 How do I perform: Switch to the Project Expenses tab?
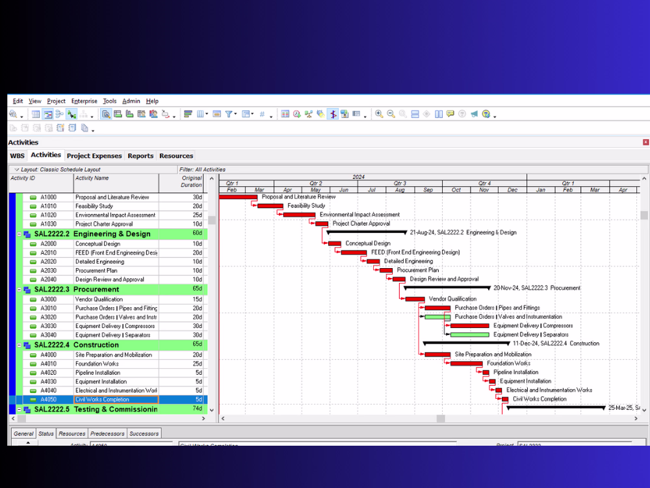click(x=94, y=156)
